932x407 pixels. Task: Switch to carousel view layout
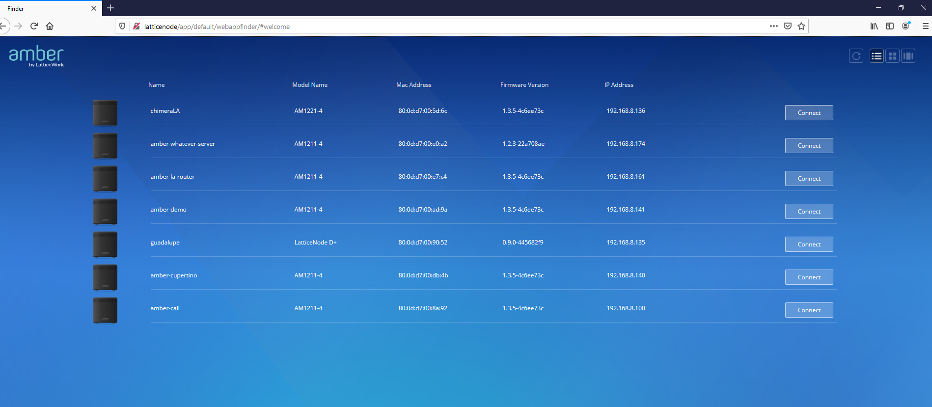click(908, 56)
